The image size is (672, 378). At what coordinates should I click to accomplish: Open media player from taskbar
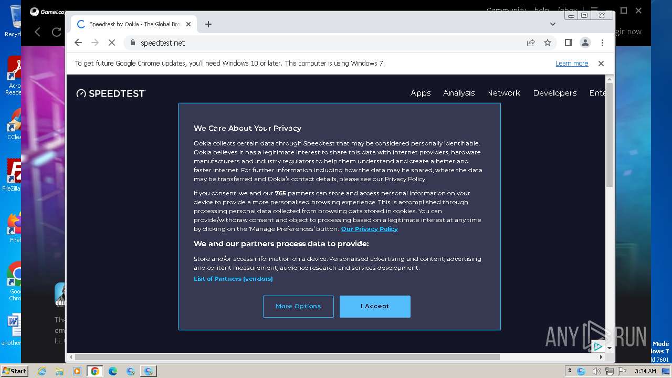pos(77,371)
